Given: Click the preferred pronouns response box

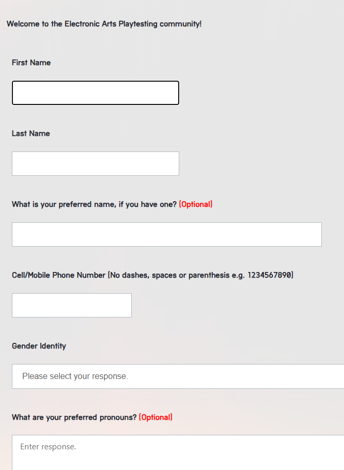Looking at the screenshot, I should coord(178,452).
